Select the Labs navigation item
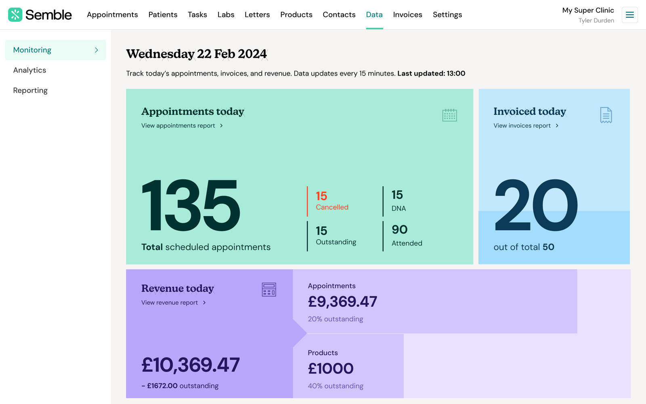The height and width of the screenshot is (404, 646). coord(226,15)
